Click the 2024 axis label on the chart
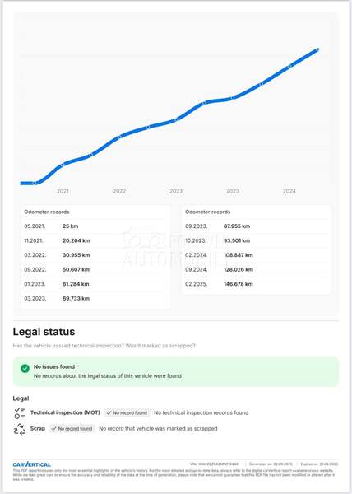The image size is (352, 494). 289,191
